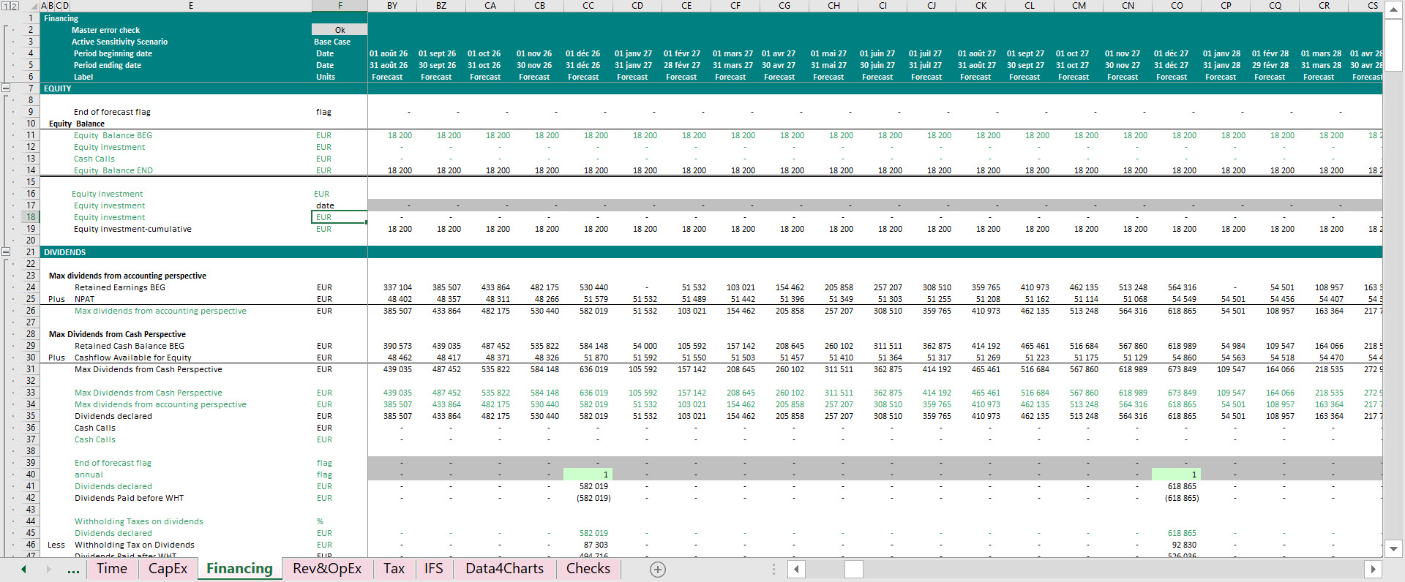
Task: Show outline level 1 rows
Action: tap(7, 6)
